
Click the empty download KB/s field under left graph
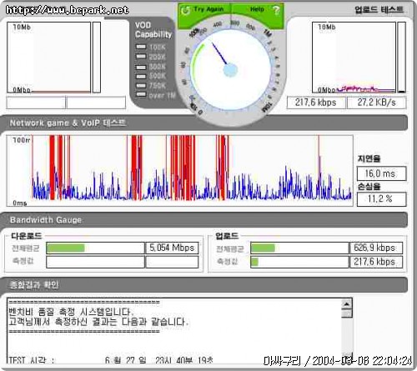(96, 103)
